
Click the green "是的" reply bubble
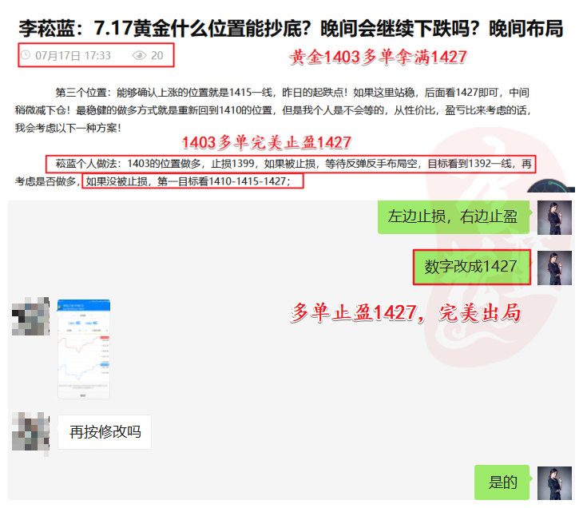point(503,482)
